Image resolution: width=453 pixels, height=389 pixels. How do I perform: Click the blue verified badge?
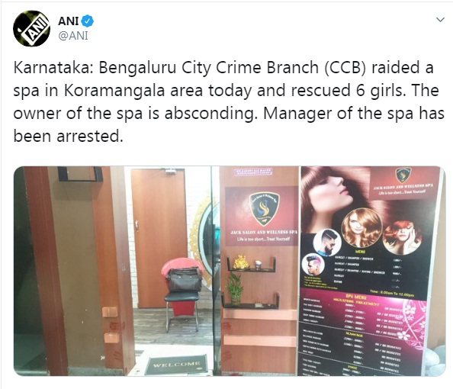click(x=87, y=21)
